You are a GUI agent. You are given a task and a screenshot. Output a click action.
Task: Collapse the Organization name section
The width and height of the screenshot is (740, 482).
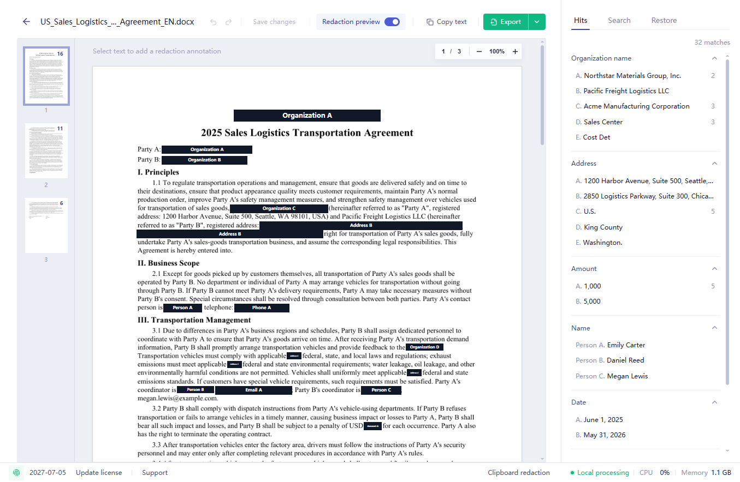coord(714,58)
